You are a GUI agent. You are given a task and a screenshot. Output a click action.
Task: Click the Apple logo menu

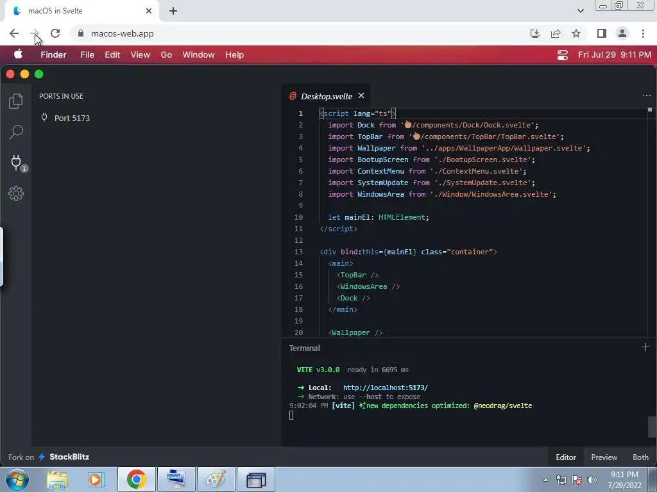[x=18, y=54]
